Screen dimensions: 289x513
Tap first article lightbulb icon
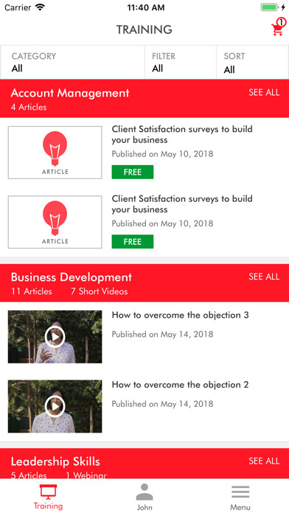coord(55,149)
